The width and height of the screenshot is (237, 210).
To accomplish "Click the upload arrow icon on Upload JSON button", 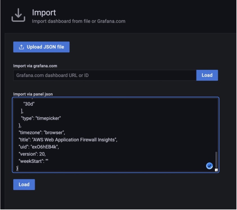I will coord(21,47).
